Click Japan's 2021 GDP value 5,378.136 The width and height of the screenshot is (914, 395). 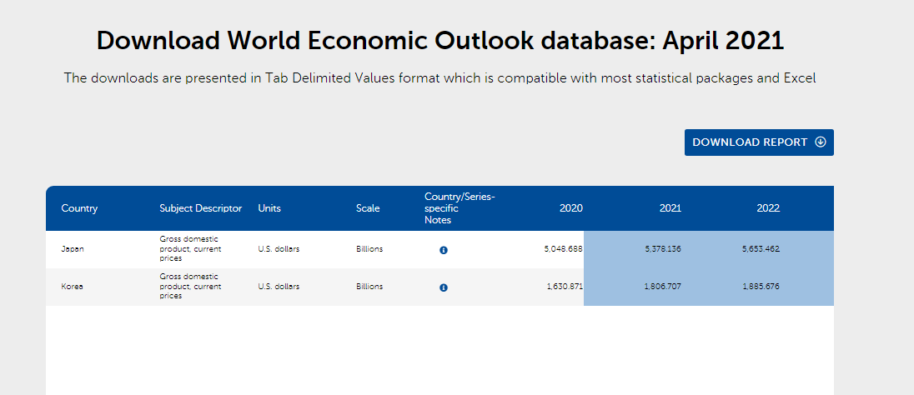point(663,249)
